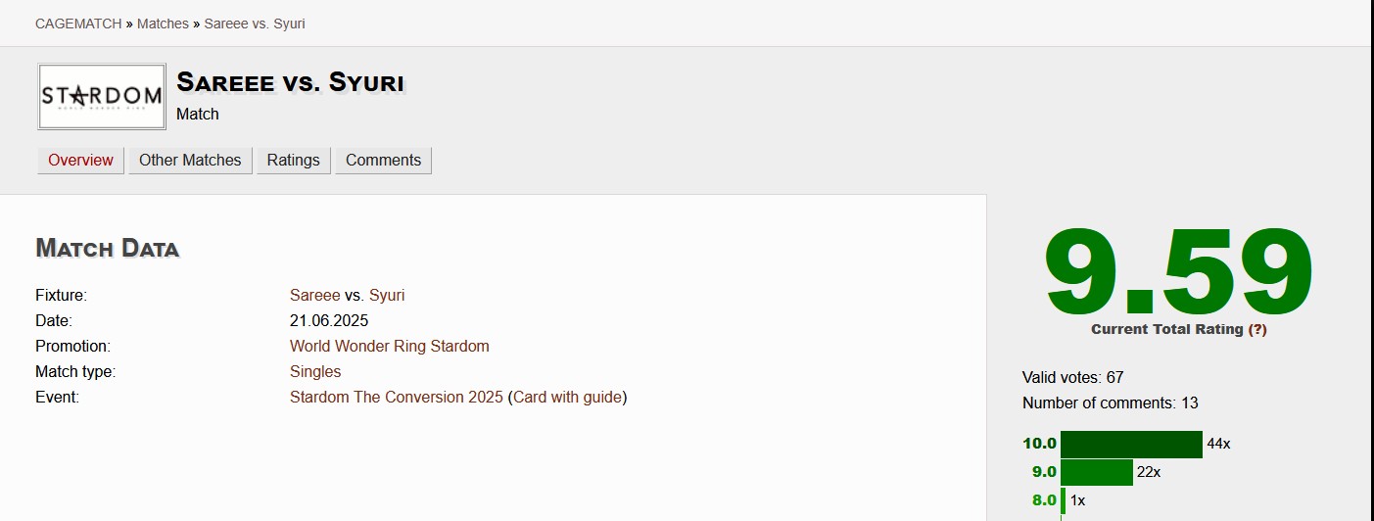Click the 10.0 rating bar with 44 votes
Screen dimensions: 1374x521
(1131, 444)
